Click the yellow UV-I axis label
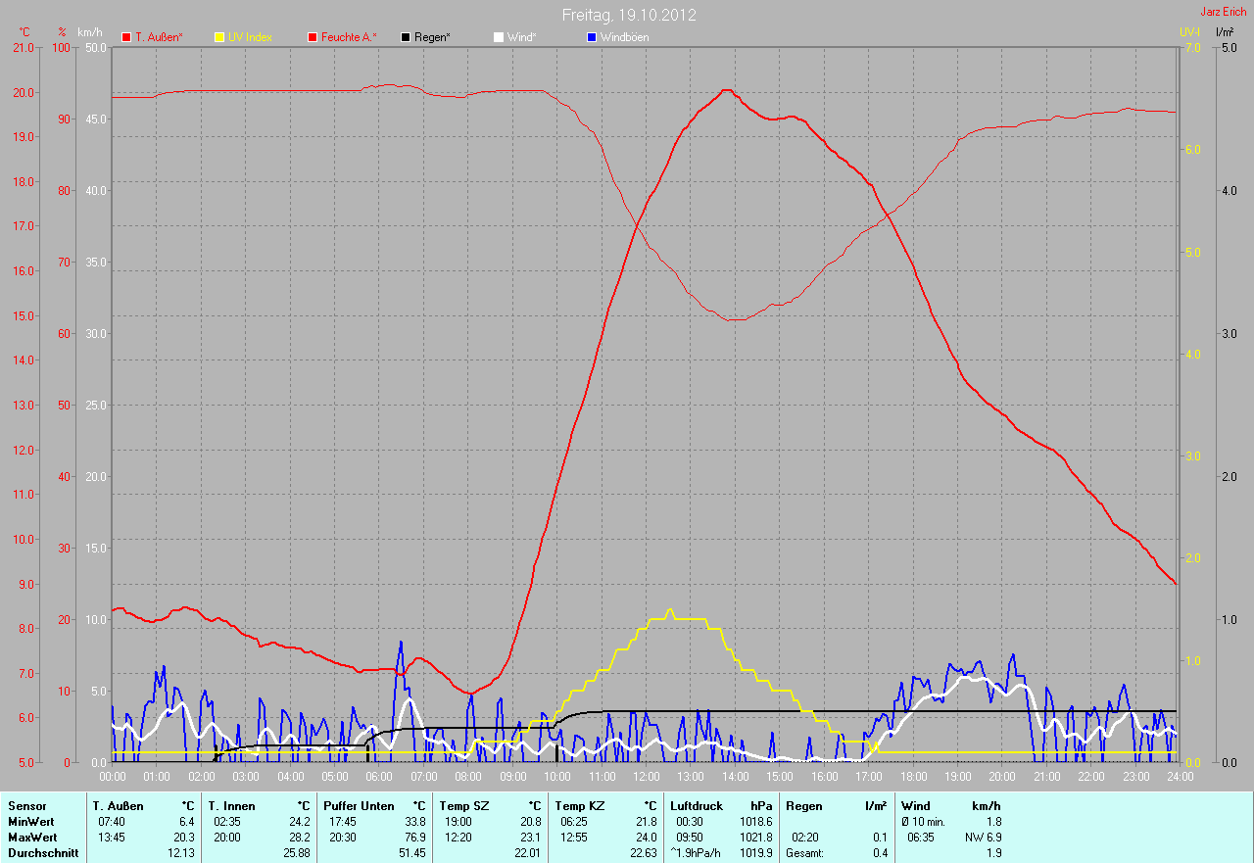This screenshot has height=863, width=1254. tap(1190, 32)
